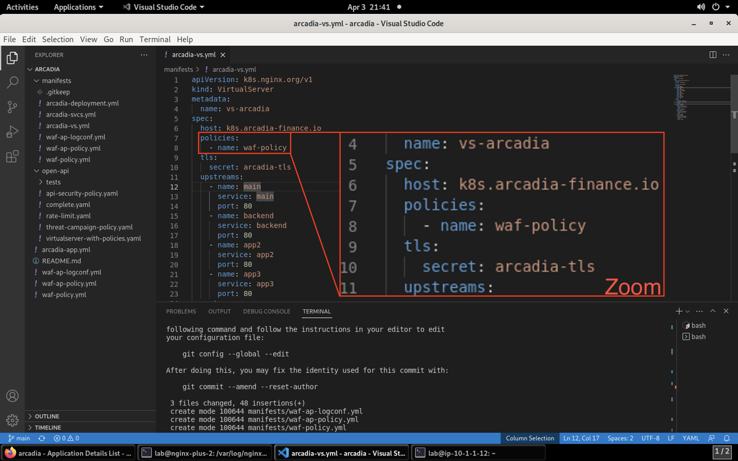Viewport: 738px width, 461px height.
Task: Toggle Column Selection mode in status bar
Action: (530, 438)
